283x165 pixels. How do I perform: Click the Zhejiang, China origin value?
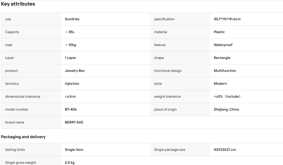(226, 110)
